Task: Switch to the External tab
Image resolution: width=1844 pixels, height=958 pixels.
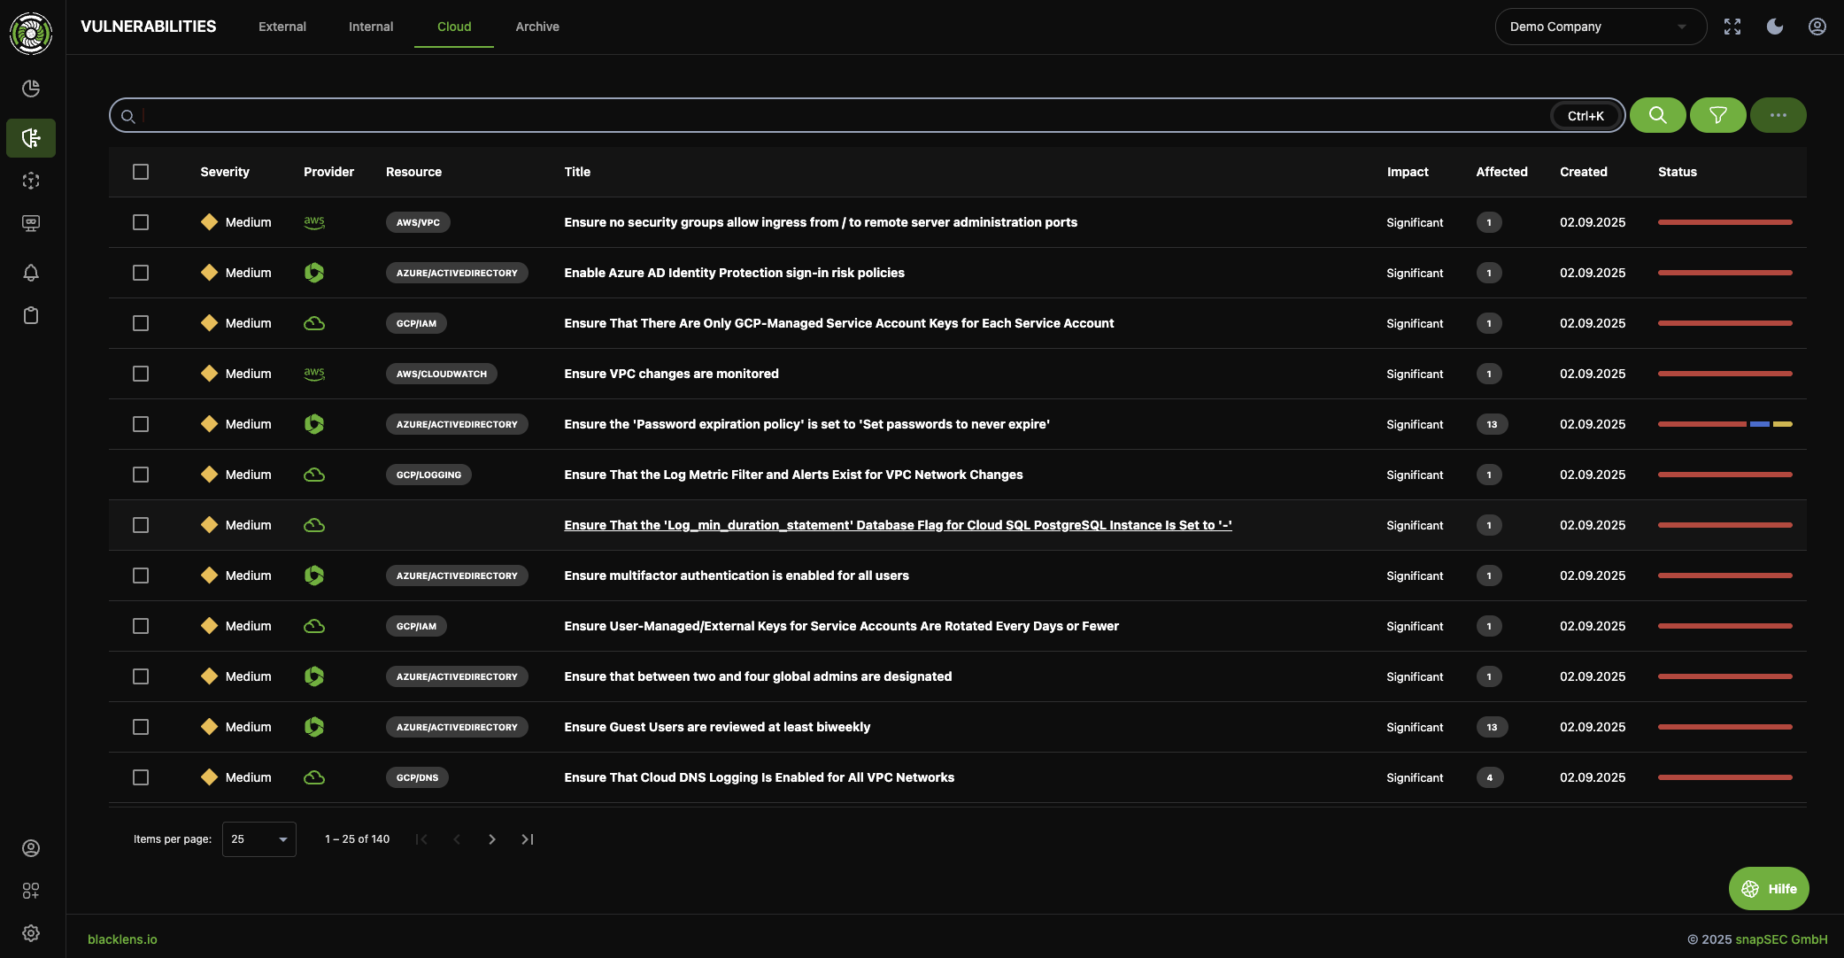Action: coord(282,27)
